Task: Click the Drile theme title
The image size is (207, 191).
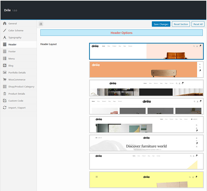Action: [7, 10]
